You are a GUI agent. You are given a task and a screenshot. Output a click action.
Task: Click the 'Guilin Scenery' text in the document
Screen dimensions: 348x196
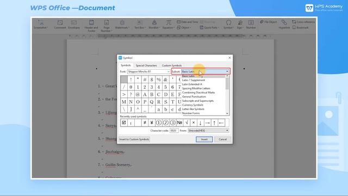coord(118,164)
